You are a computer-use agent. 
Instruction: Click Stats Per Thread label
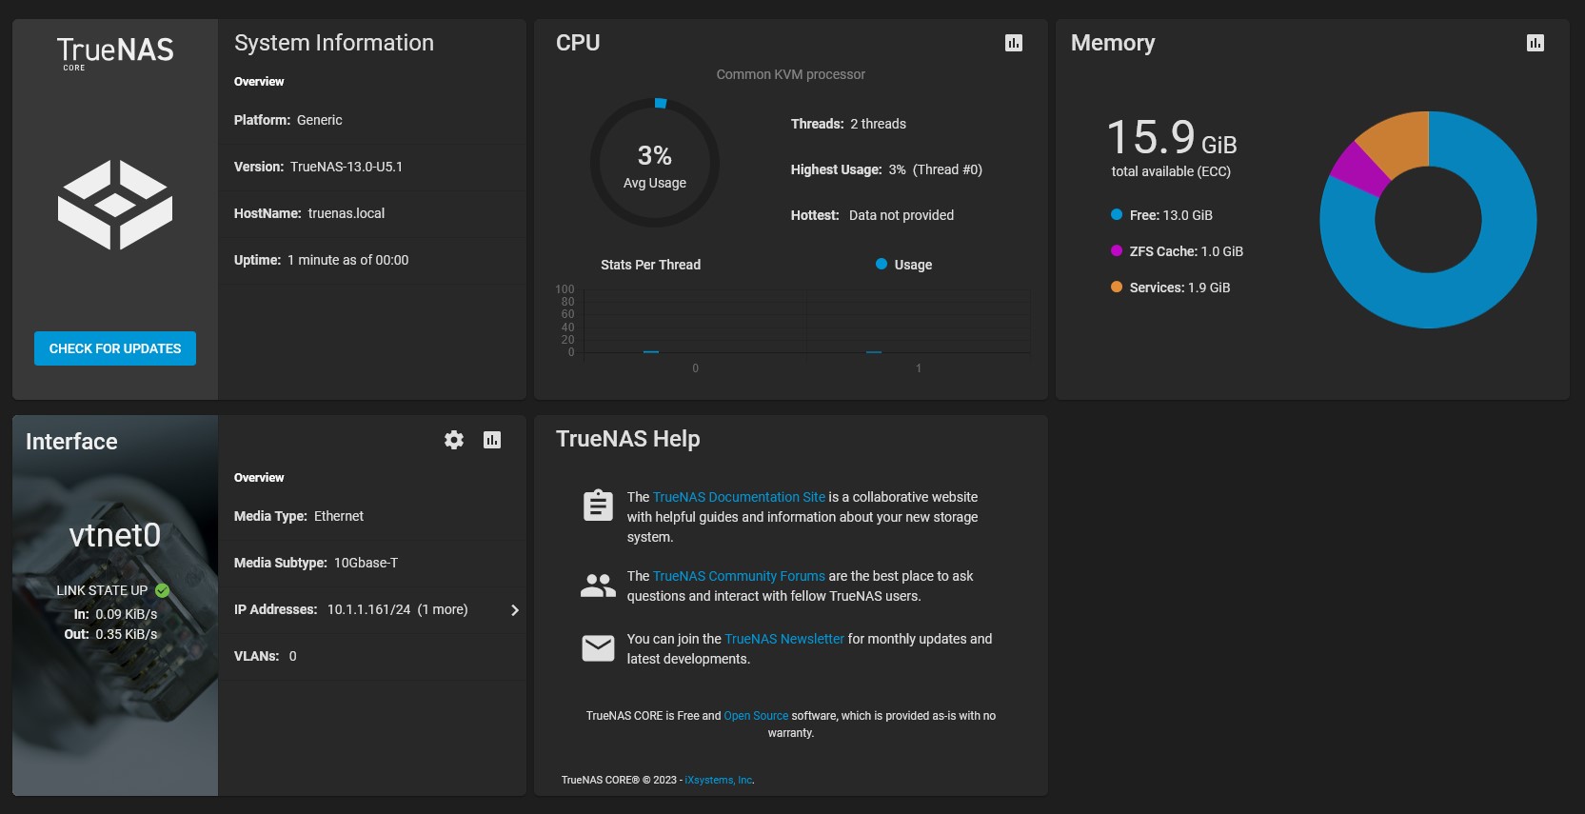point(650,265)
